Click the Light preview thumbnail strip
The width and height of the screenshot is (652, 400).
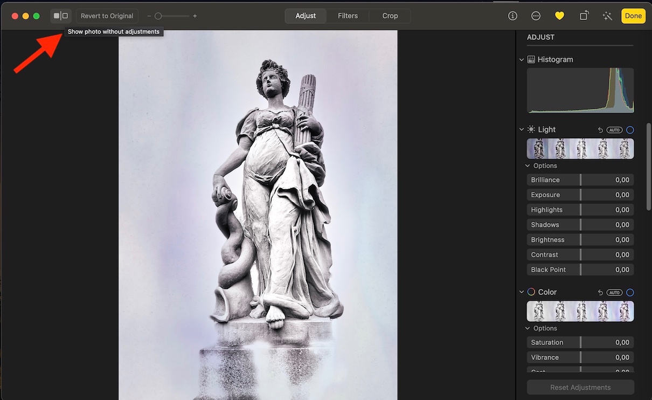(x=580, y=149)
